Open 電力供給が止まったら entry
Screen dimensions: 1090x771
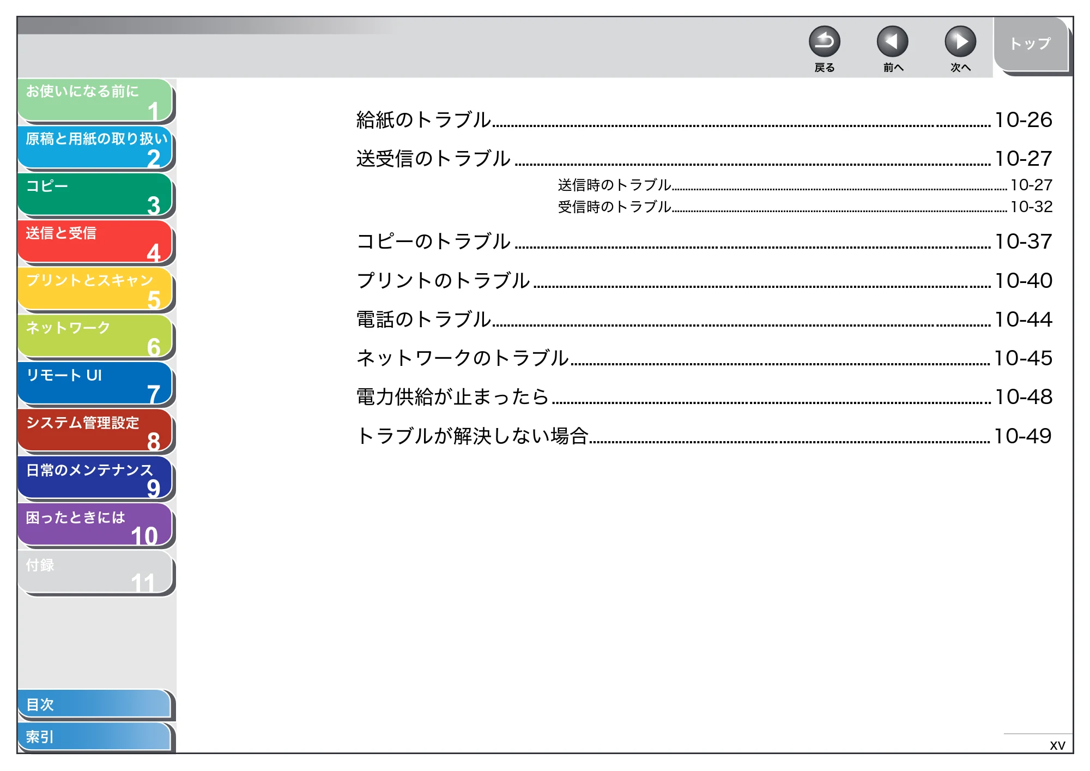click(704, 396)
